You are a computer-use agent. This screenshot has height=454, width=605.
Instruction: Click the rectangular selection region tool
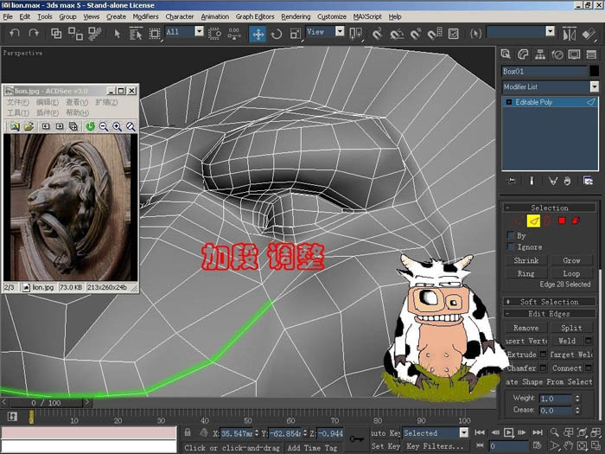(155, 34)
